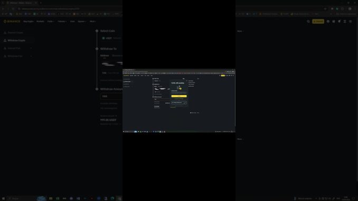Open the Buy Crypto menu item
The height and width of the screenshot is (201, 358).
(x=29, y=22)
